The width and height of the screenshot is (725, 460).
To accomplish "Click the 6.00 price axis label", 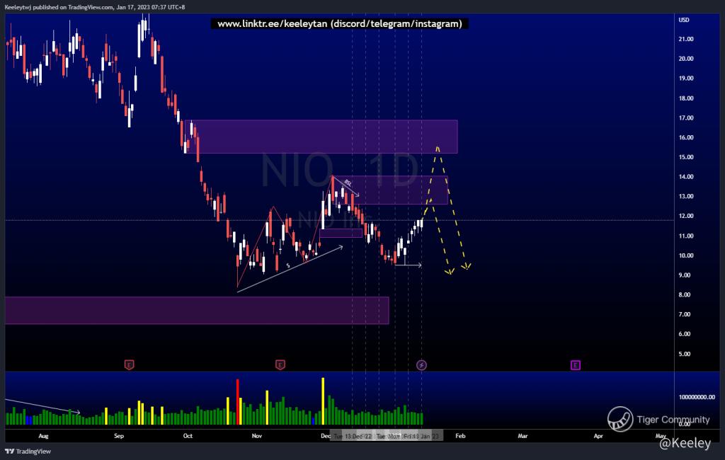I will click(x=685, y=334).
